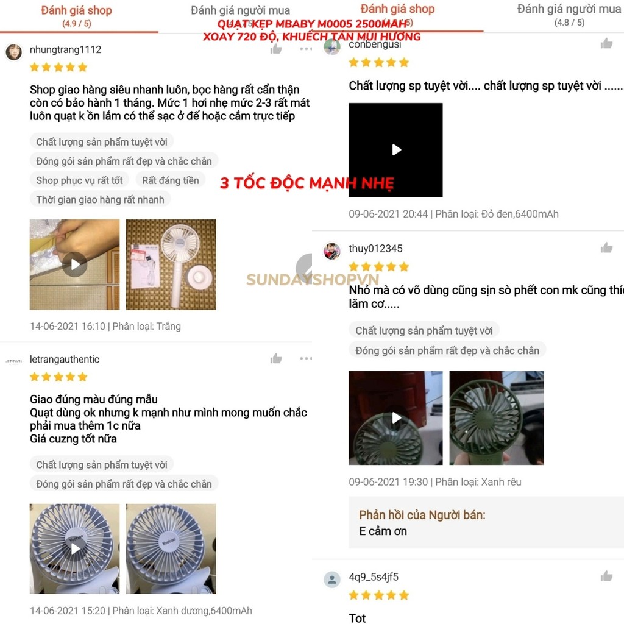Open white handheld fan photo thumbnail
This screenshot has height=624, width=624.
[x=171, y=264]
